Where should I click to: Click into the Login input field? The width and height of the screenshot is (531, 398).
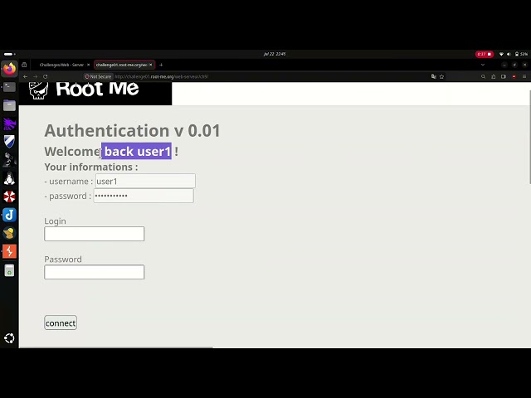[94, 234]
